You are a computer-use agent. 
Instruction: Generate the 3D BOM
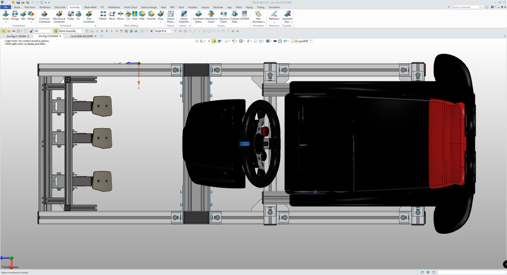(x=245, y=15)
